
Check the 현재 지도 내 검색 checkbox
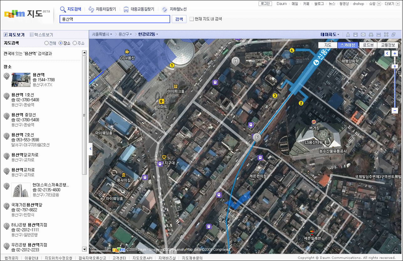pyautogui.click(x=192, y=19)
